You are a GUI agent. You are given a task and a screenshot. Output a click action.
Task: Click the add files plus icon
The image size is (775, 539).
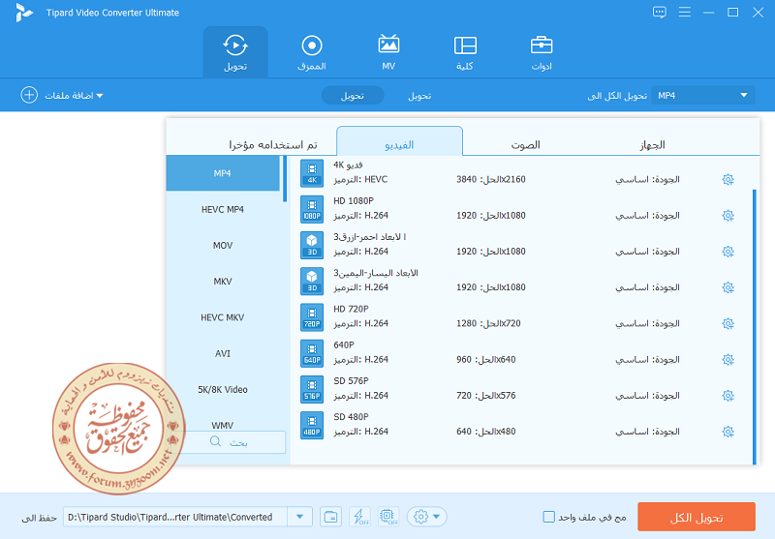tap(29, 95)
